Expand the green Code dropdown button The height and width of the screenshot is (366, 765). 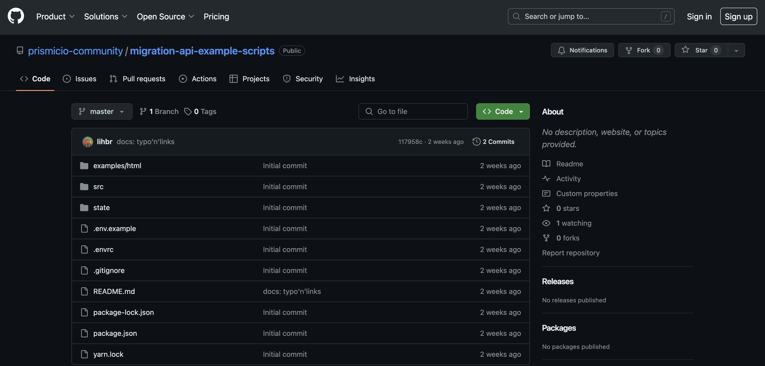coord(502,111)
